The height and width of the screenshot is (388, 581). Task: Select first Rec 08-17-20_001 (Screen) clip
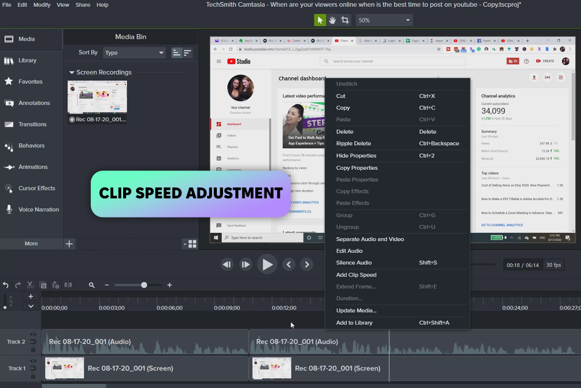(145, 368)
